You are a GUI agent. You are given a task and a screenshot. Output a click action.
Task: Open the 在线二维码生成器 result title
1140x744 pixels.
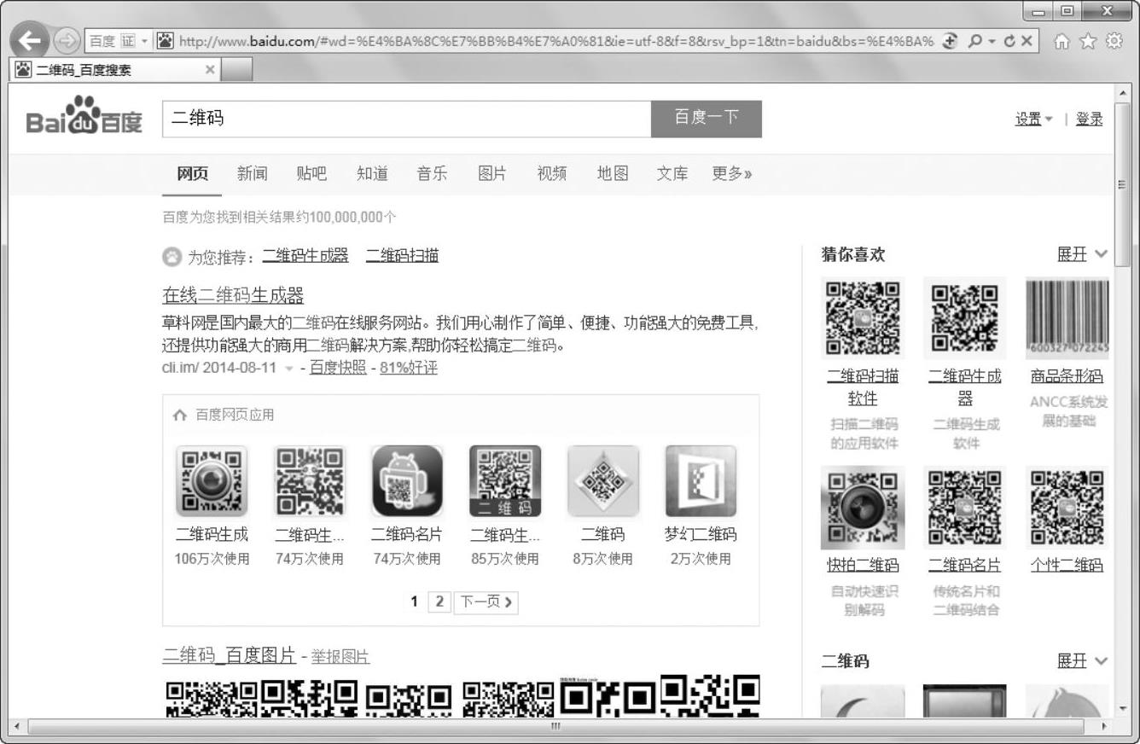coord(233,296)
